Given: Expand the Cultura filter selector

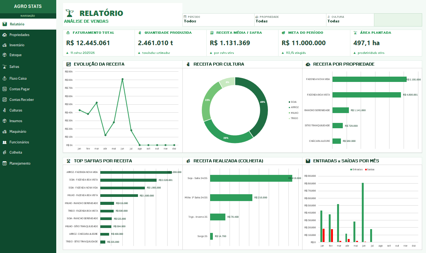Looking at the screenshot, I should click(350, 20).
